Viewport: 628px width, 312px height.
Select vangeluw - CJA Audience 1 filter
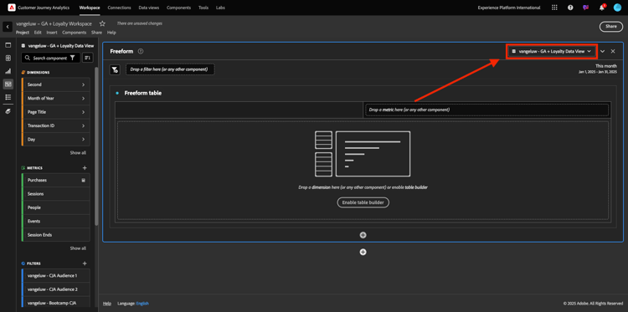[x=55, y=276]
